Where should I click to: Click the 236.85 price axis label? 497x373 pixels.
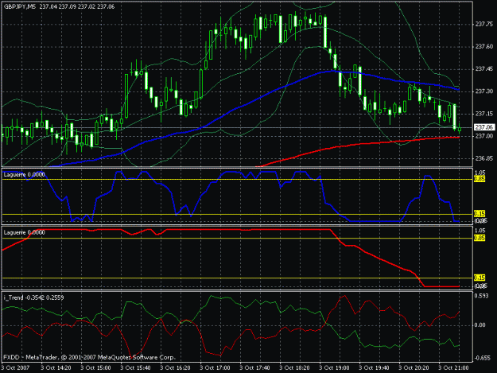484,158
